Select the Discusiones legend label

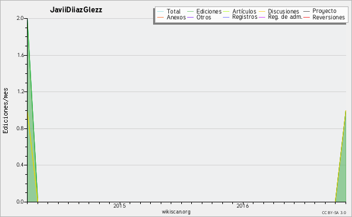click(283, 11)
